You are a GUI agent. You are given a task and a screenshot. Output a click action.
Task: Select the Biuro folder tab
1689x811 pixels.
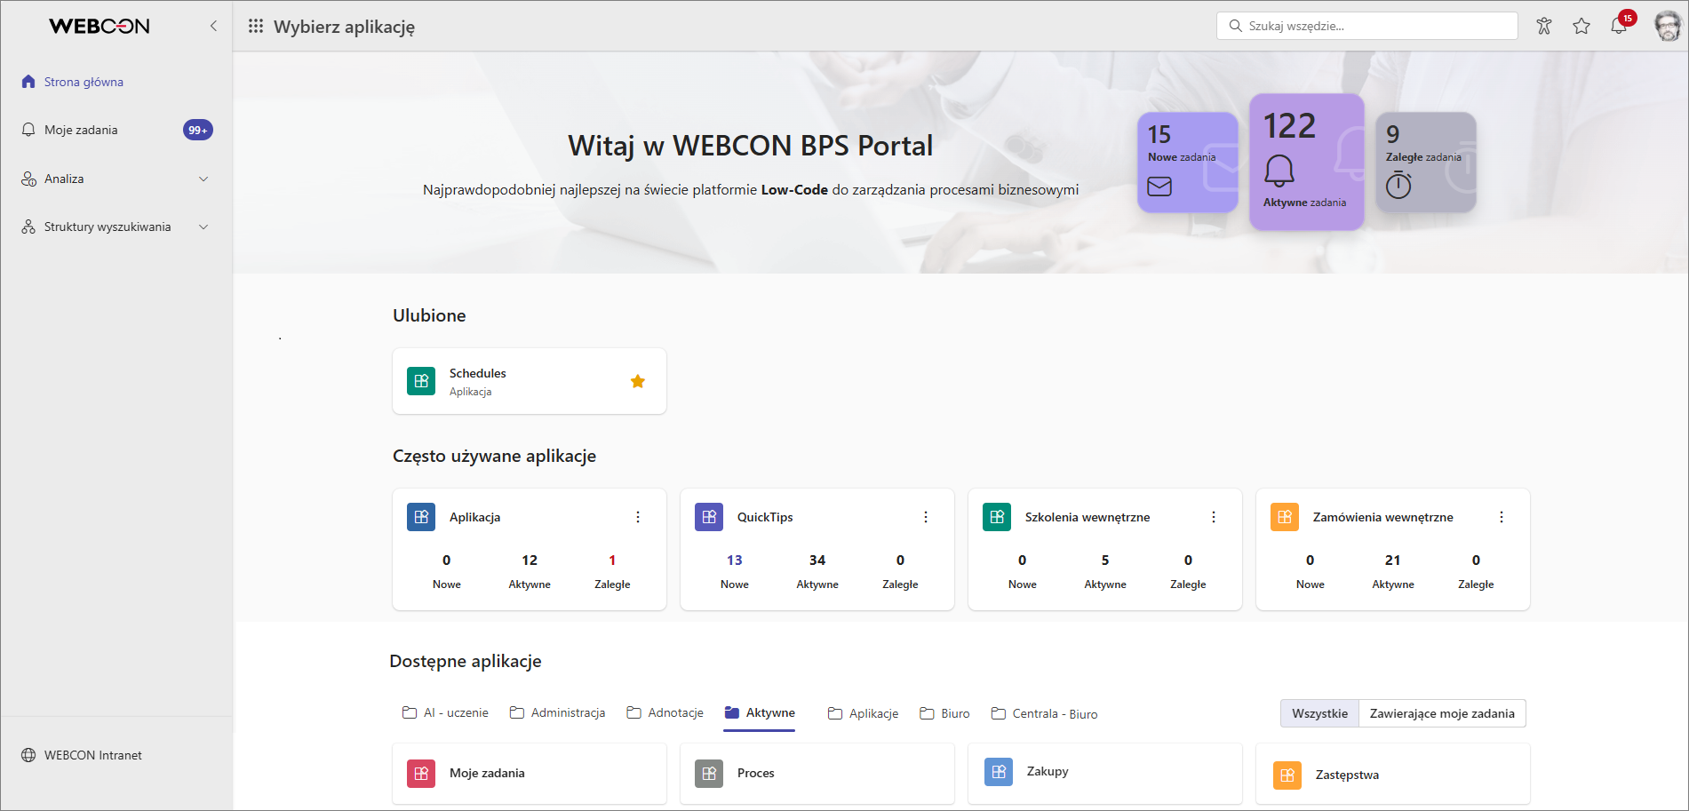click(x=945, y=713)
